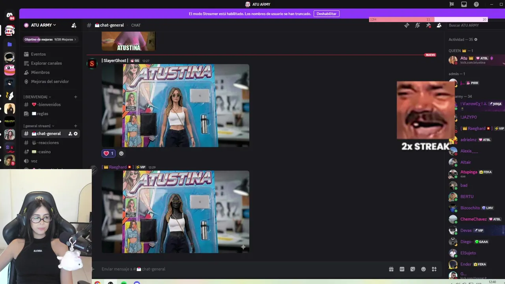Select the pink cake server icon
505x284 pixels.
click(x=9, y=70)
